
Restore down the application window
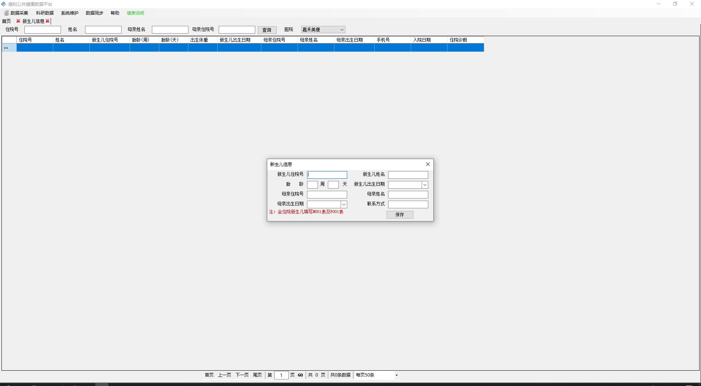pyautogui.click(x=675, y=4)
